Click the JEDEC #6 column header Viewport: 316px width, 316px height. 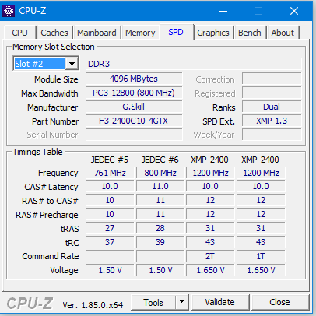160,160
